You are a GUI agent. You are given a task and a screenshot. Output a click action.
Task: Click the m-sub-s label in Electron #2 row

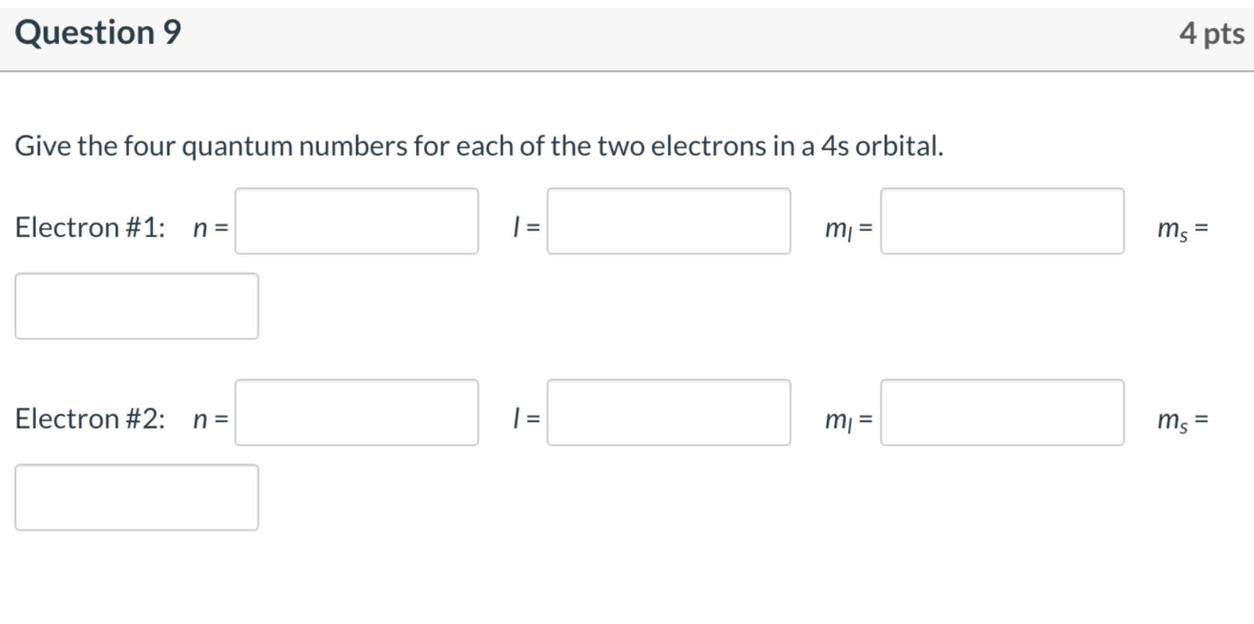point(1182,420)
